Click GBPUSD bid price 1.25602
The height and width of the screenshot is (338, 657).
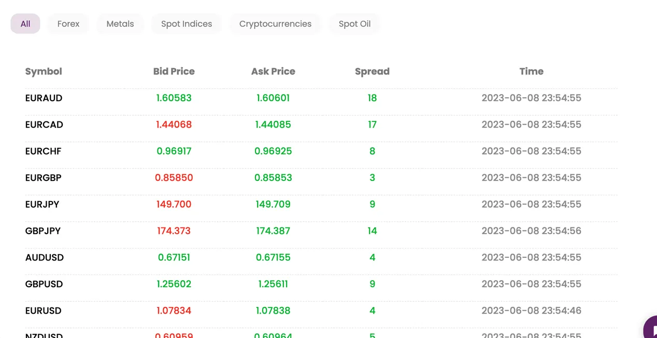click(x=174, y=284)
